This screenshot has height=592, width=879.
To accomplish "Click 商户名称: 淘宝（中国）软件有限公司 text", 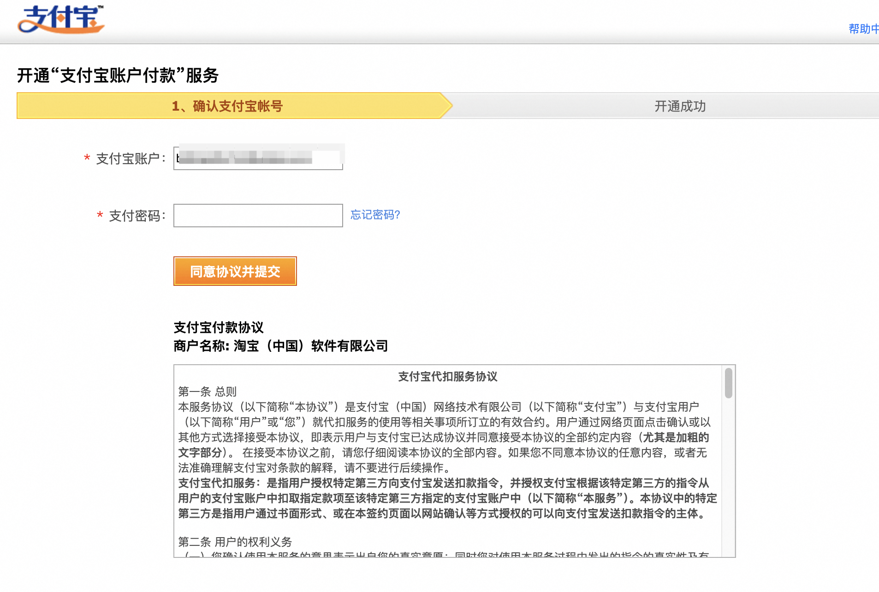I will click(x=281, y=346).
